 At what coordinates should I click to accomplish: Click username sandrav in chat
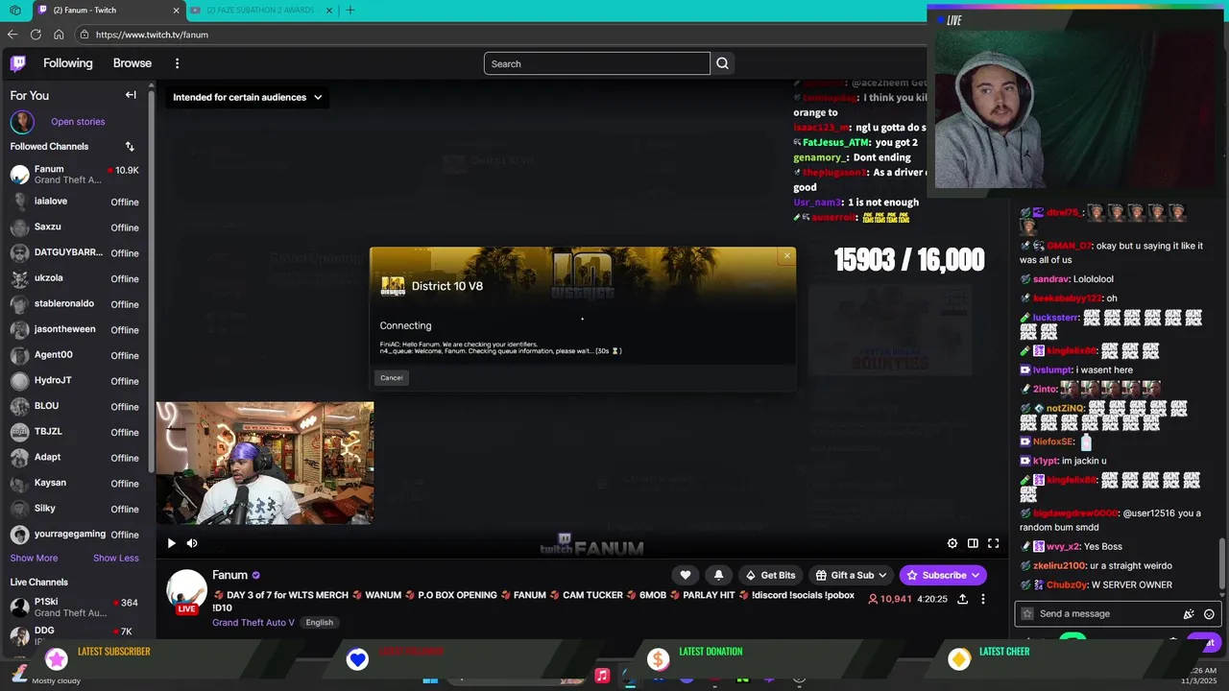[1051, 279]
